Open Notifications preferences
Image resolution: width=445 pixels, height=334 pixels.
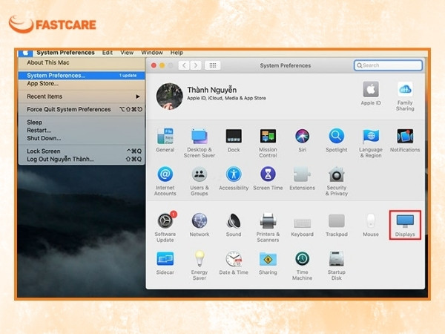[405, 140]
